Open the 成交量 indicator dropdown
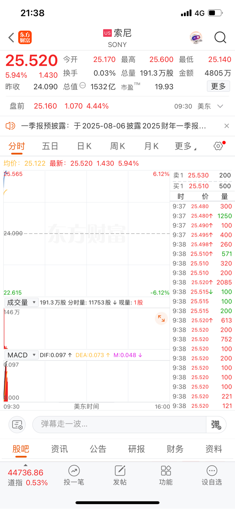This screenshot has width=235, height=509. tap(21, 302)
